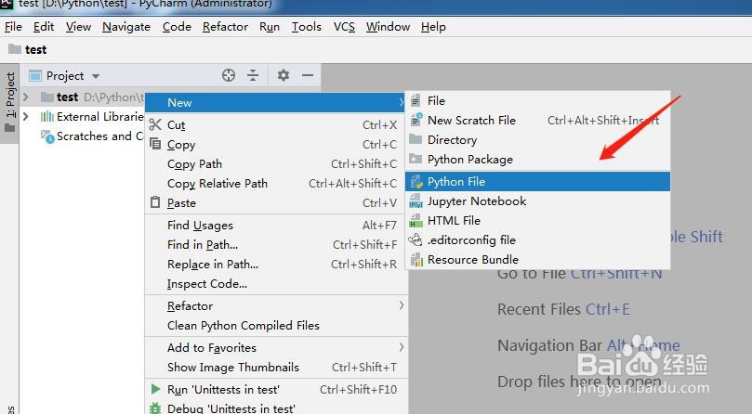Click the copy icon beside Copy
The height and width of the screenshot is (414, 752).
coord(155,144)
